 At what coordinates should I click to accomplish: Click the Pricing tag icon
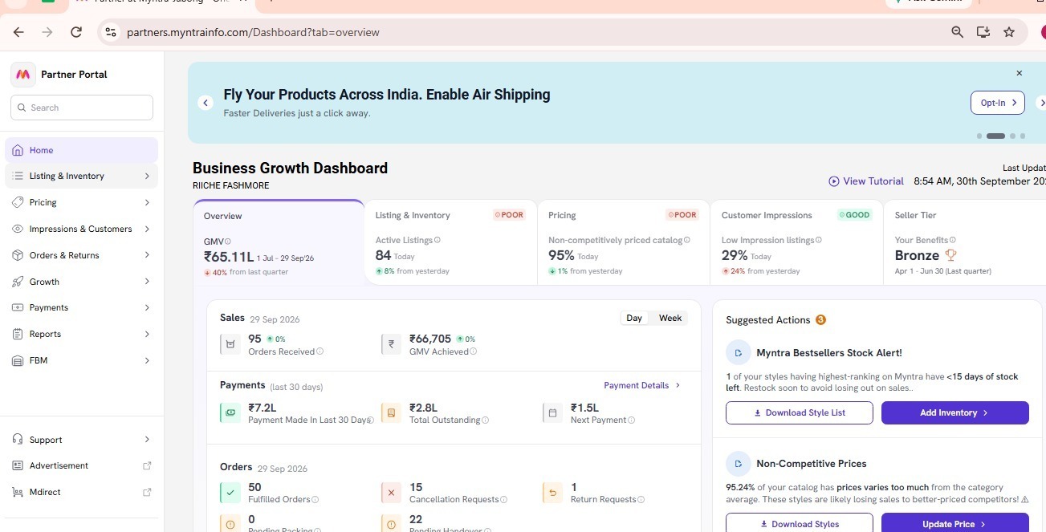18,202
